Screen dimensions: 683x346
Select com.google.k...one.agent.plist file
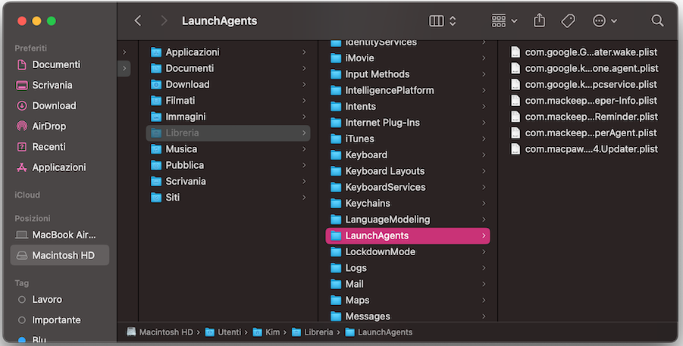(x=584, y=68)
